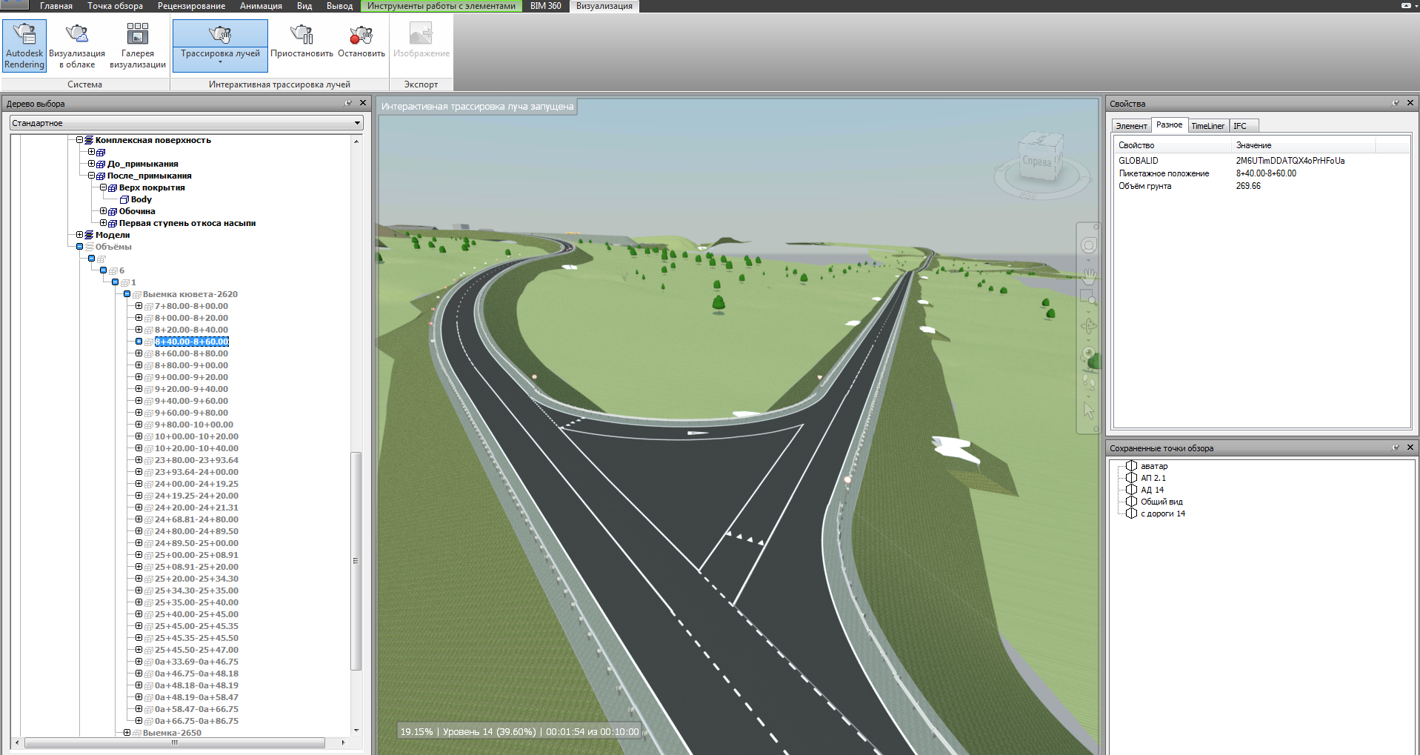Open steering wheel from navigation bar
The height and width of the screenshot is (755, 1420).
(x=1088, y=245)
